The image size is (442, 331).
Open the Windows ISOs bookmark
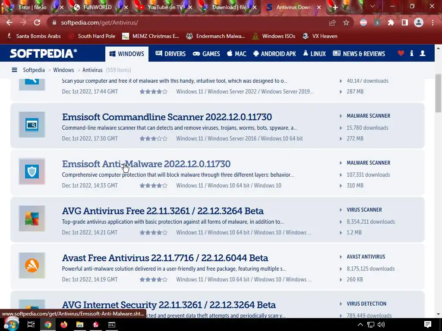coord(274,36)
